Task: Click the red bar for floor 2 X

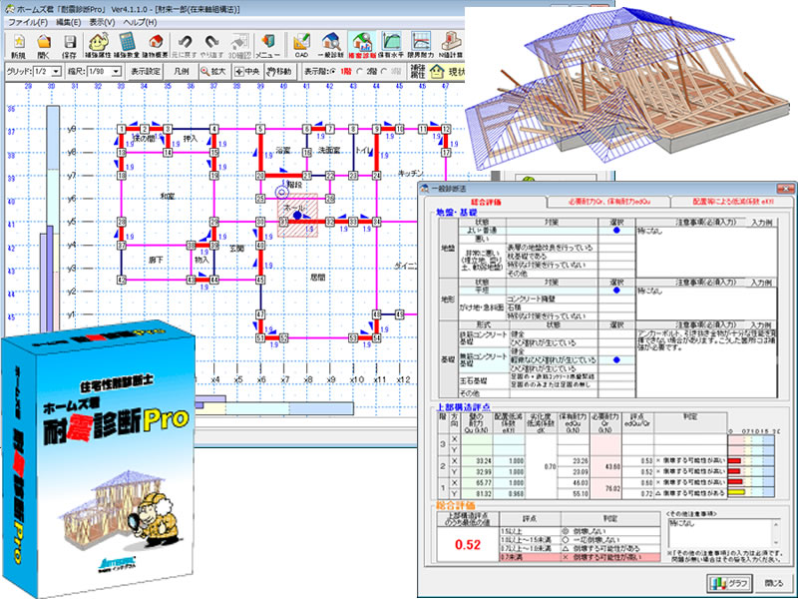Action: pyautogui.click(x=736, y=460)
